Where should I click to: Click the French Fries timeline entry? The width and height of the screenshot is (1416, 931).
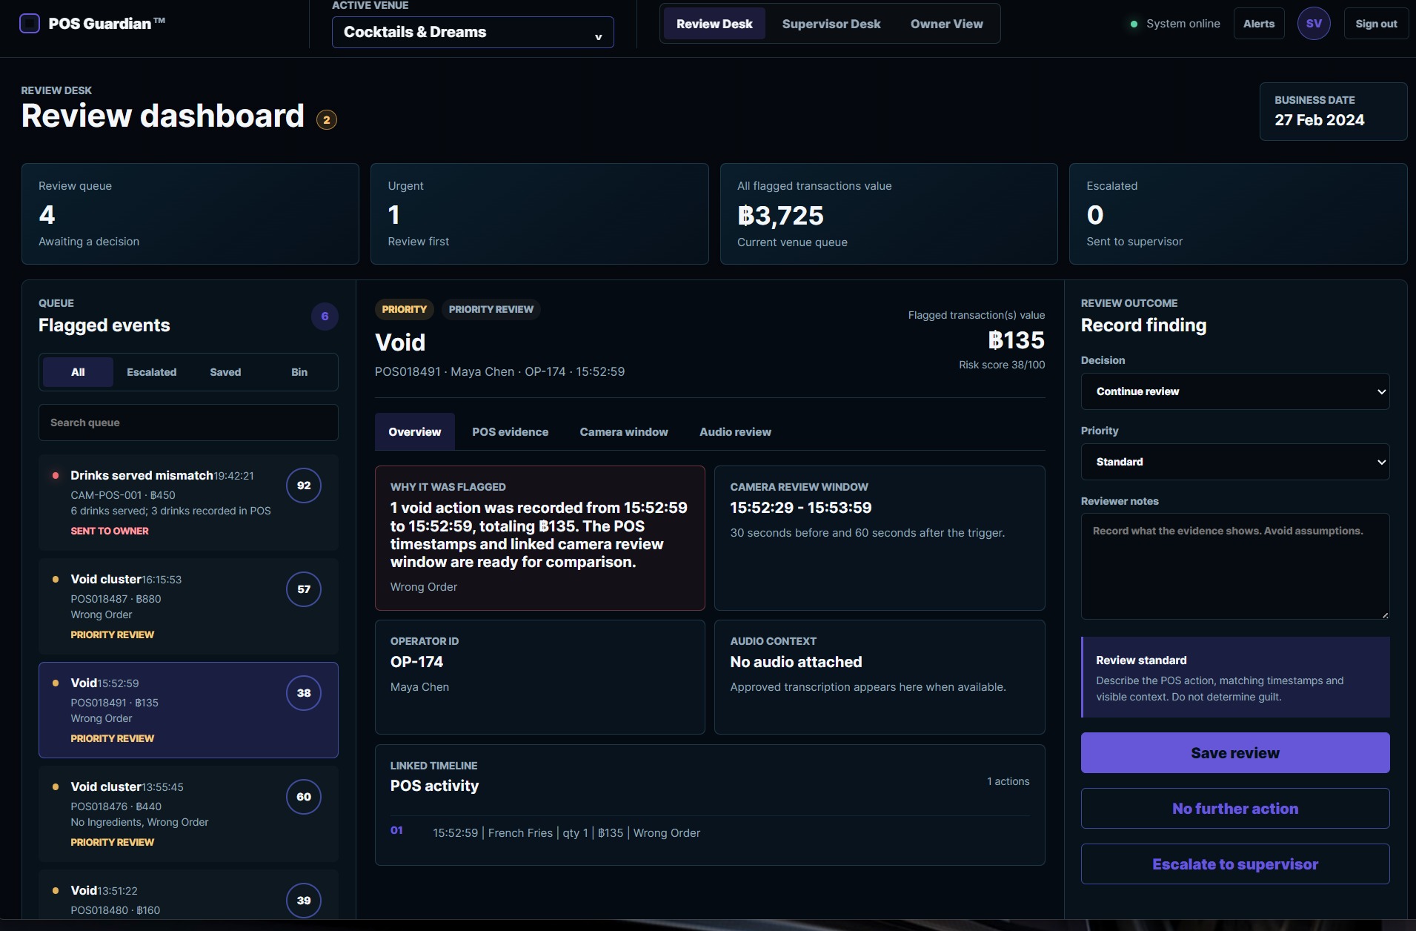pos(710,833)
